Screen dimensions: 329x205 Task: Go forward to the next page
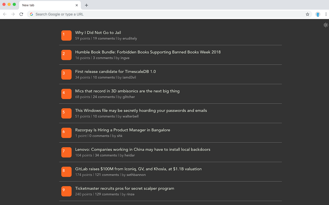pos(13,14)
